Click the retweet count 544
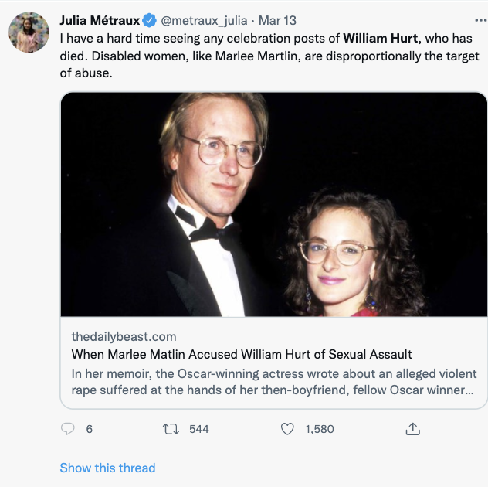Viewport: 488px width, 487px height. [199, 428]
